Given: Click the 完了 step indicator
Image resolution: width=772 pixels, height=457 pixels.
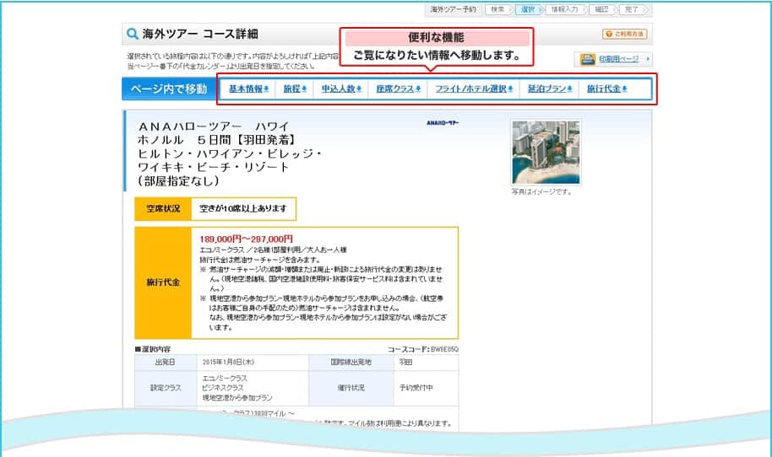Looking at the screenshot, I should 631,9.
